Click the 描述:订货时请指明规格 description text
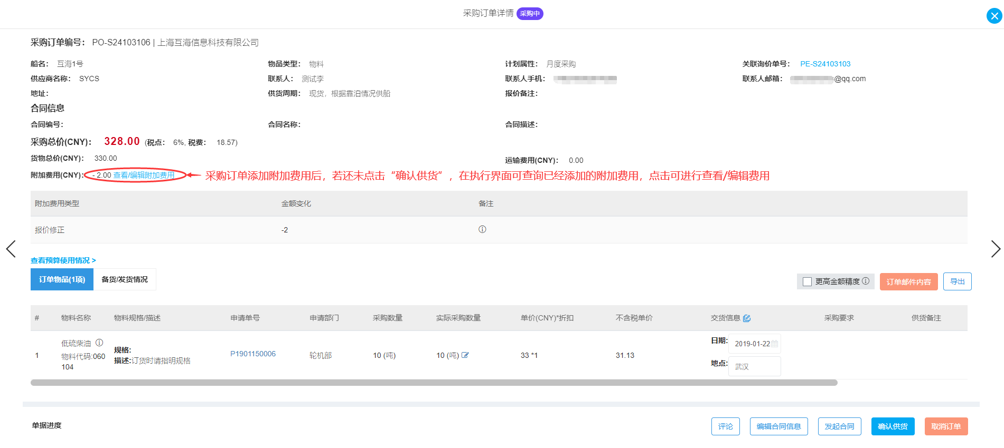Image resolution: width=1004 pixels, height=448 pixels. (x=152, y=361)
